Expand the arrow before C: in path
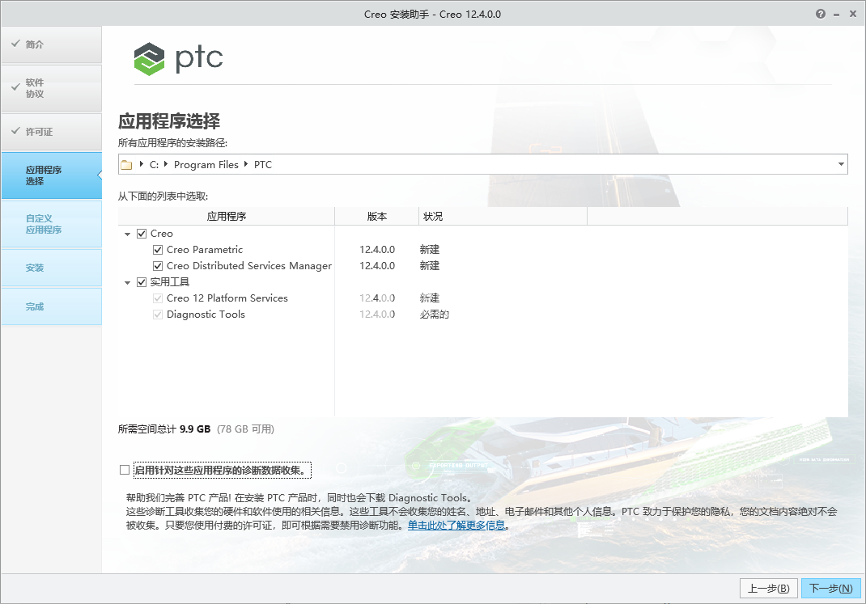 pos(142,164)
